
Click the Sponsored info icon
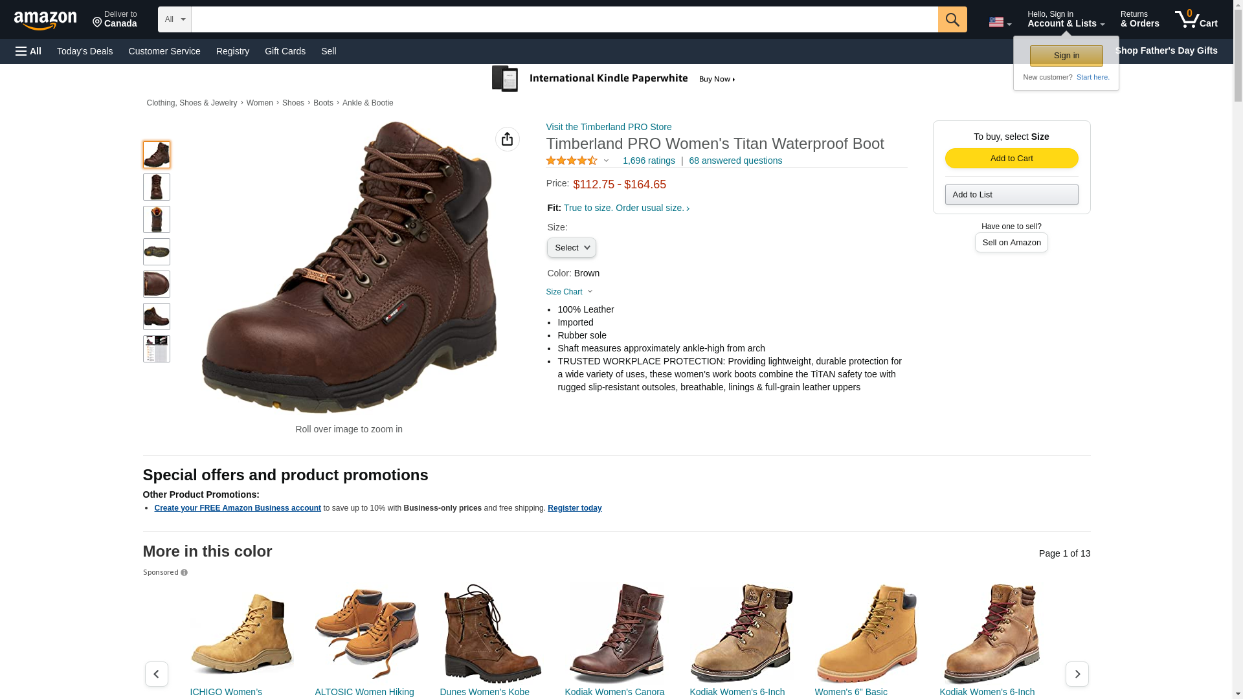pyautogui.click(x=184, y=573)
